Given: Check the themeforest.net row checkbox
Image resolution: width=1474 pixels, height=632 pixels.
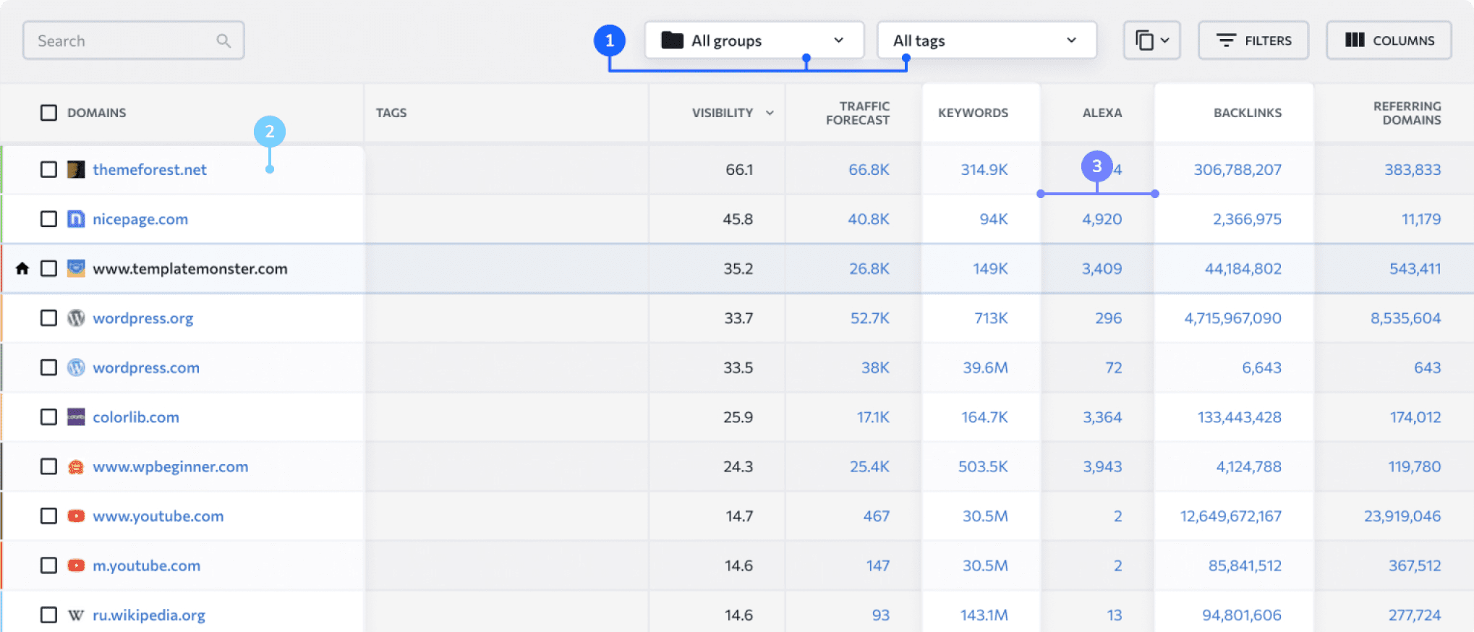Looking at the screenshot, I should 48,169.
